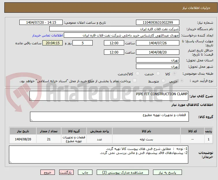Click the تاریخ نیاز column header
Screen dimensions: 218x180
point(23,131)
